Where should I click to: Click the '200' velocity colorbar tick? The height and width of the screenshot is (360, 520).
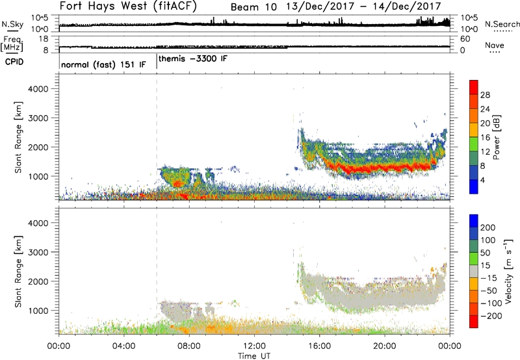[488, 227]
